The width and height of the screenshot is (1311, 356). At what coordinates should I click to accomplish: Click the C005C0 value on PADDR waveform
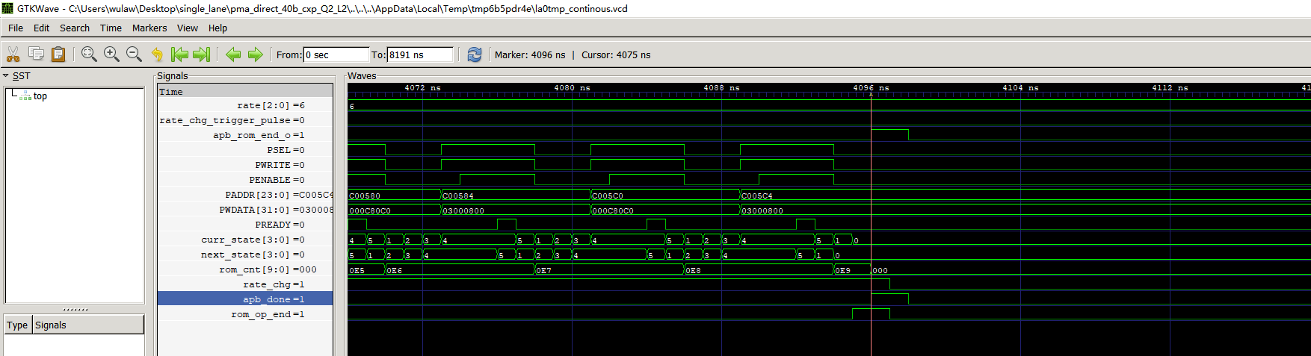[608, 196]
